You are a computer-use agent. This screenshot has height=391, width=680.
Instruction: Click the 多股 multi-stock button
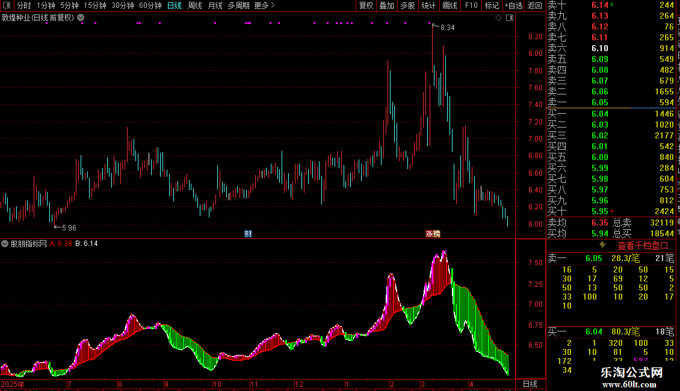click(407, 5)
